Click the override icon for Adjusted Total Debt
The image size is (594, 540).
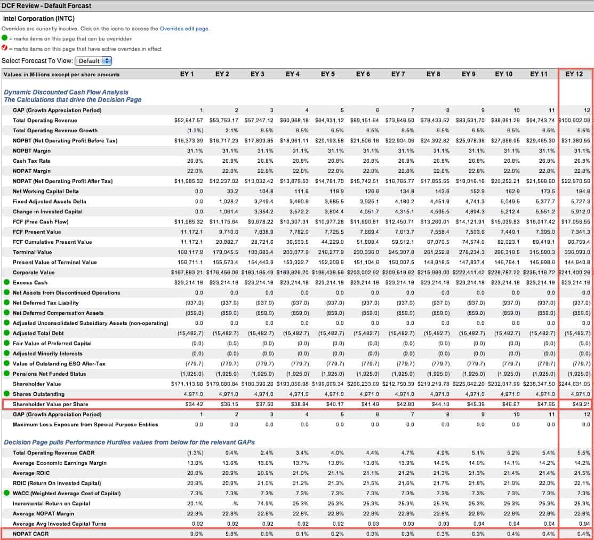tap(6, 333)
